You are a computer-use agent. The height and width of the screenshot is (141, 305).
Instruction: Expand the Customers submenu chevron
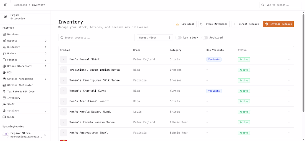click(46, 47)
